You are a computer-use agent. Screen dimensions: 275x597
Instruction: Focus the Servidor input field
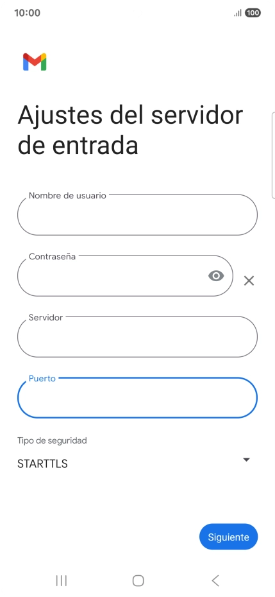point(137,336)
